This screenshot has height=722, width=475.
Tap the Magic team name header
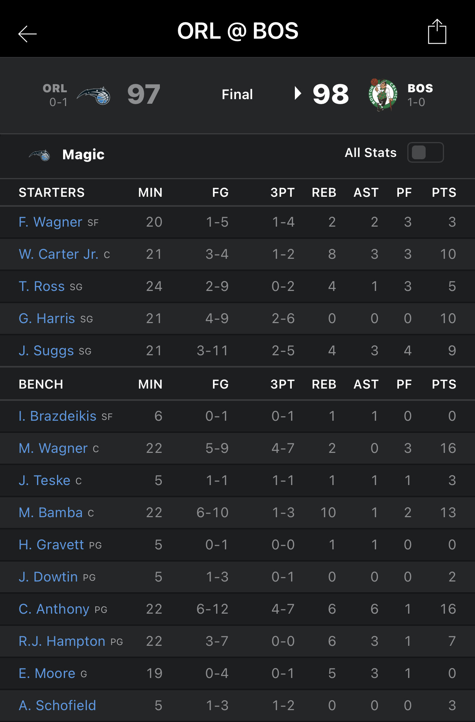[83, 155]
